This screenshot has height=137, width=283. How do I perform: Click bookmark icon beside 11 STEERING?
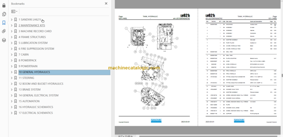(15, 78)
